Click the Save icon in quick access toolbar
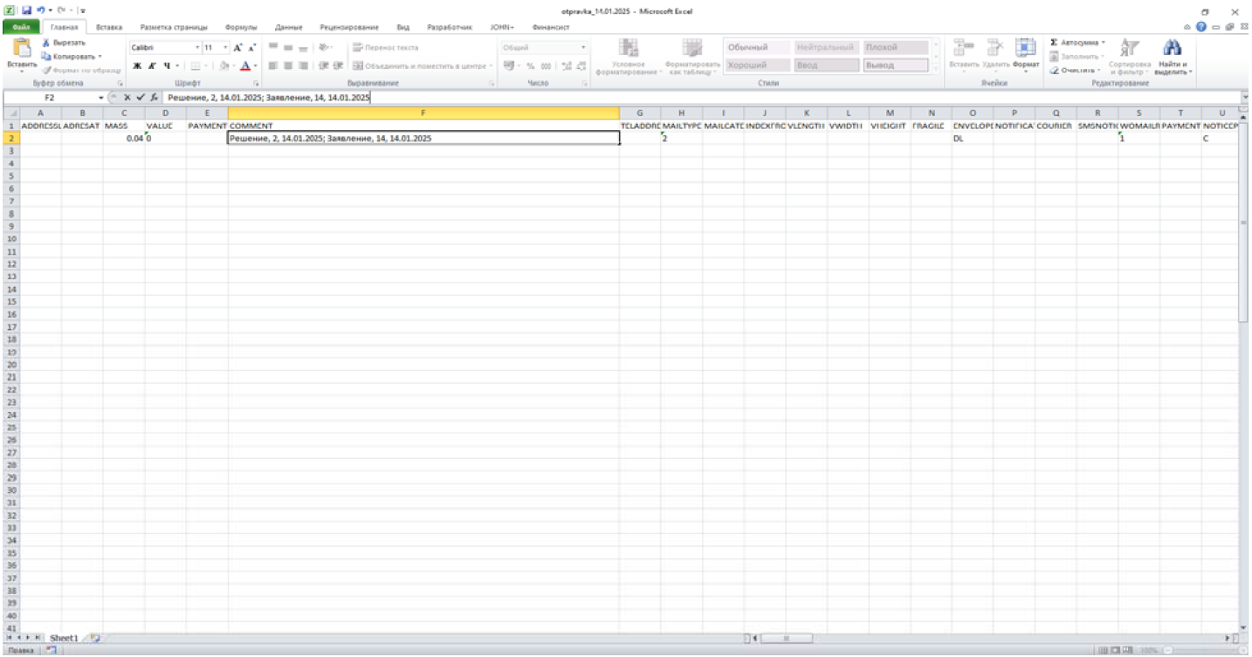The height and width of the screenshot is (657, 1252). pyautogui.click(x=28, y=10)
